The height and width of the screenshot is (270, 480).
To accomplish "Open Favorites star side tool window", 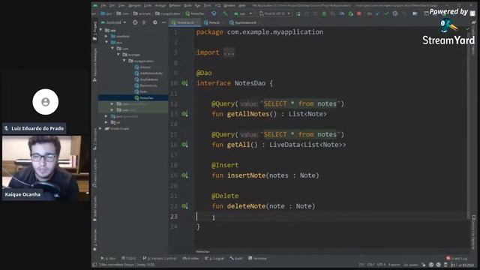I will coord(95,240).
